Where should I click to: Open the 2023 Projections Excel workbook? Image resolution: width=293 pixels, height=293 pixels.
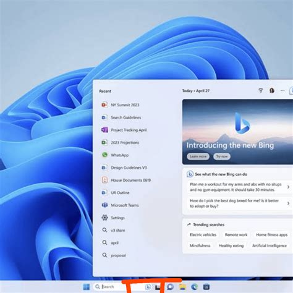coord(121,143)
